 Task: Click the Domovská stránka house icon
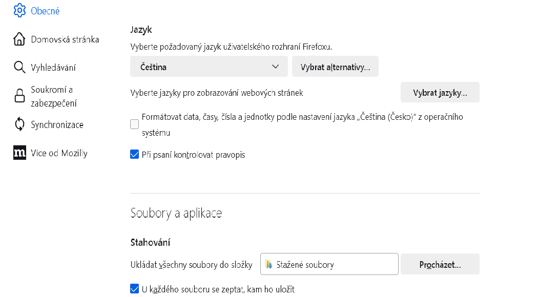(x=19, y=39)
